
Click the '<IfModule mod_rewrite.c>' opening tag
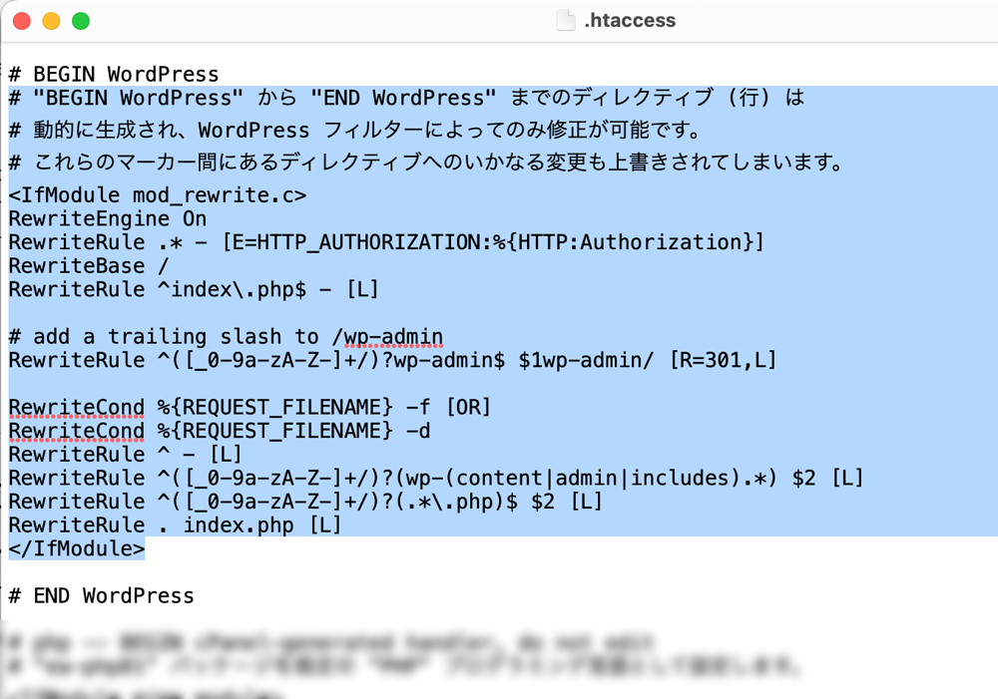pyautogui.click(x=157, y=195)
